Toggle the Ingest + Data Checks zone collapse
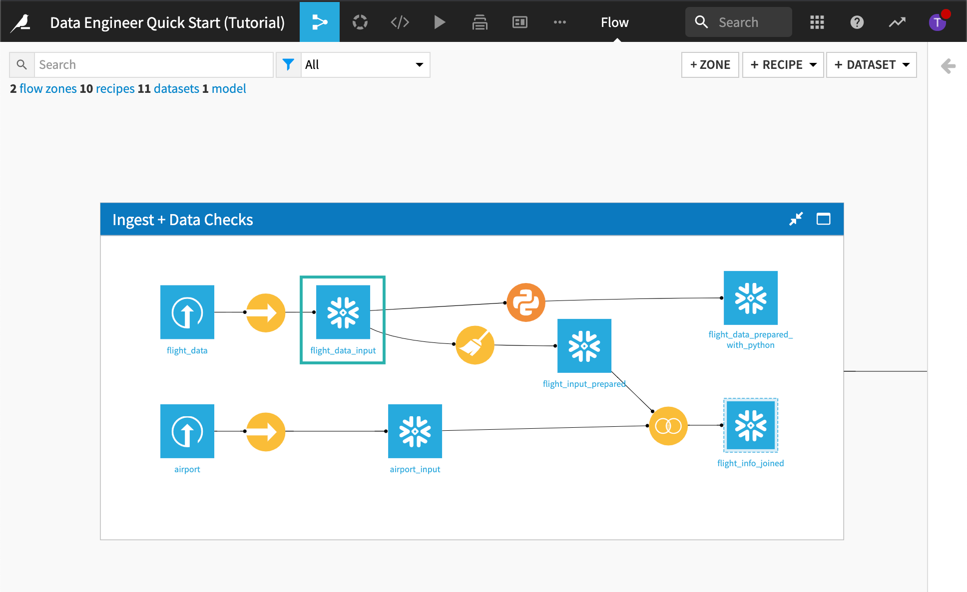Screen dimensions: 967x592 [796, 220]
